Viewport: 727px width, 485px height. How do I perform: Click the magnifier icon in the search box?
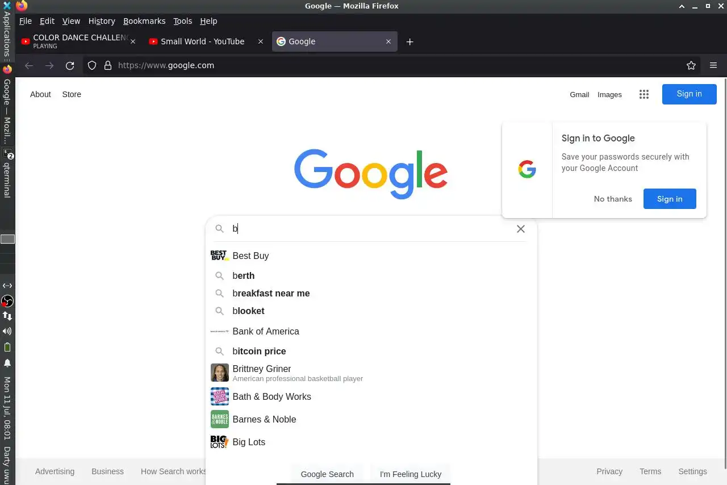coord(219,229)
